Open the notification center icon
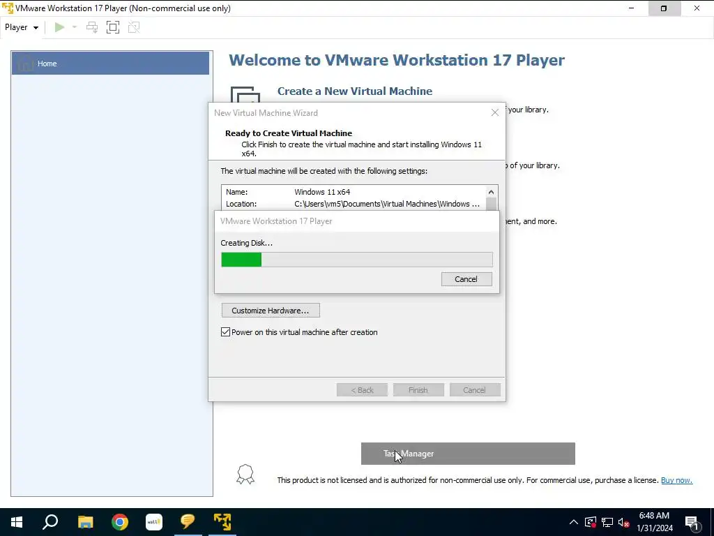This screenshot has width=714, height=536. click(692, 522)
